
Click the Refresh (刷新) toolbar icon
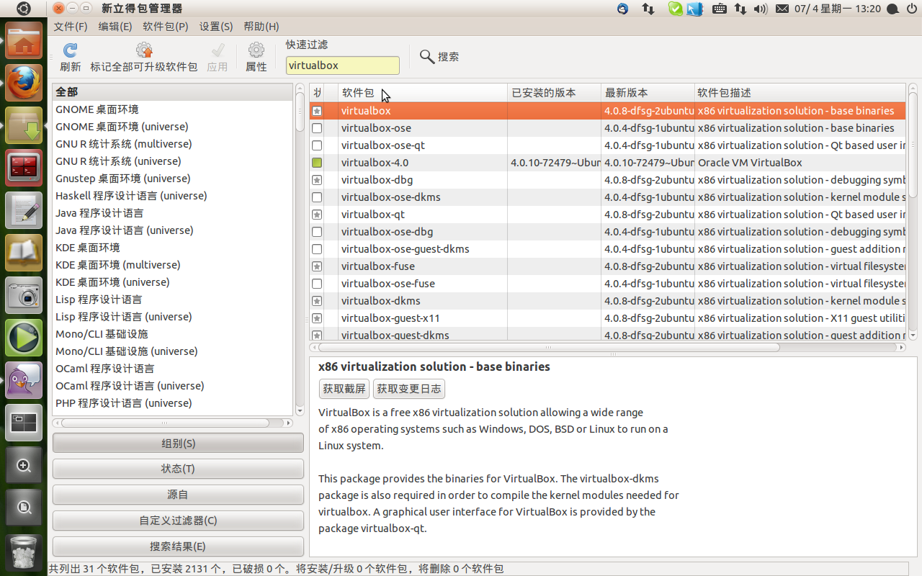[x=70, y=50]
